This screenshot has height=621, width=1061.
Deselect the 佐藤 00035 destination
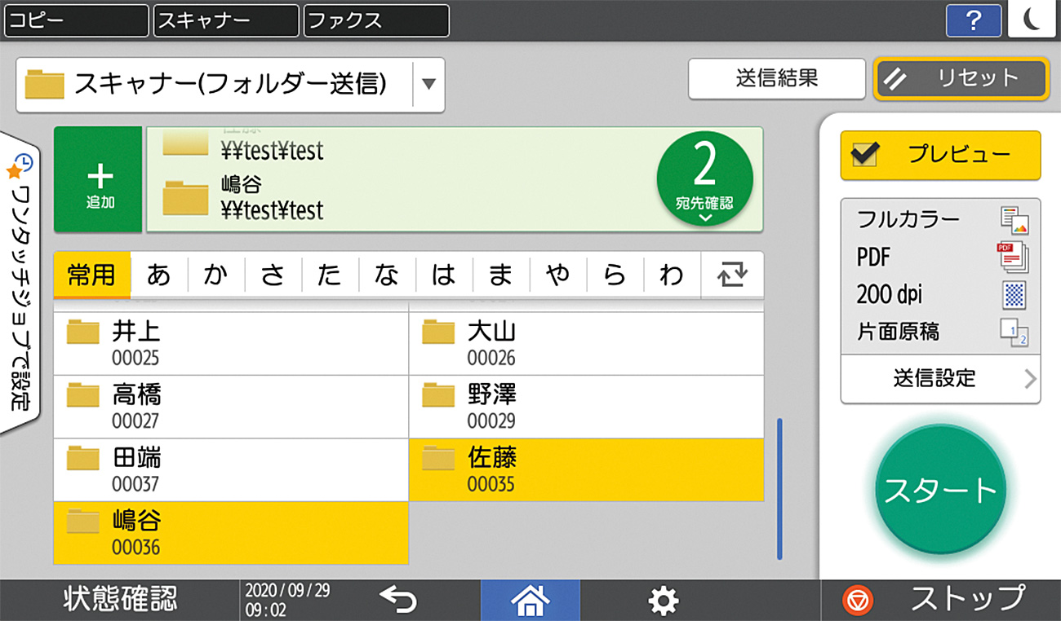coord(586,469)
